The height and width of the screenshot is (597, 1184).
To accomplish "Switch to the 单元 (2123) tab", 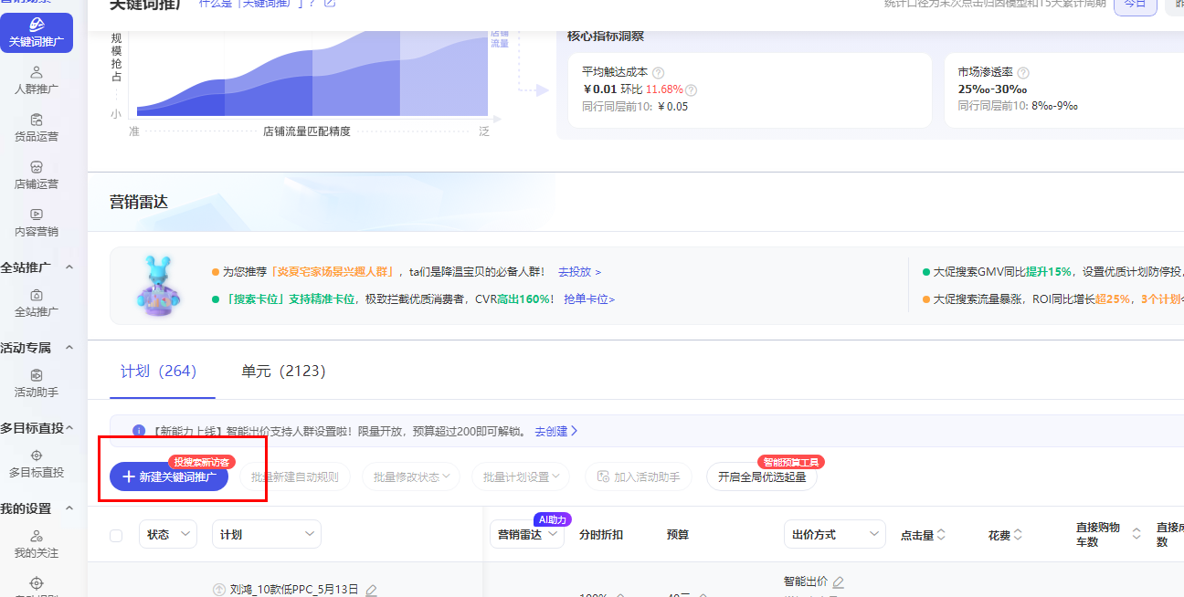I will (x=283, y=371).
